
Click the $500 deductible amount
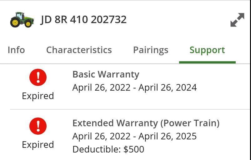pos(134,149)
